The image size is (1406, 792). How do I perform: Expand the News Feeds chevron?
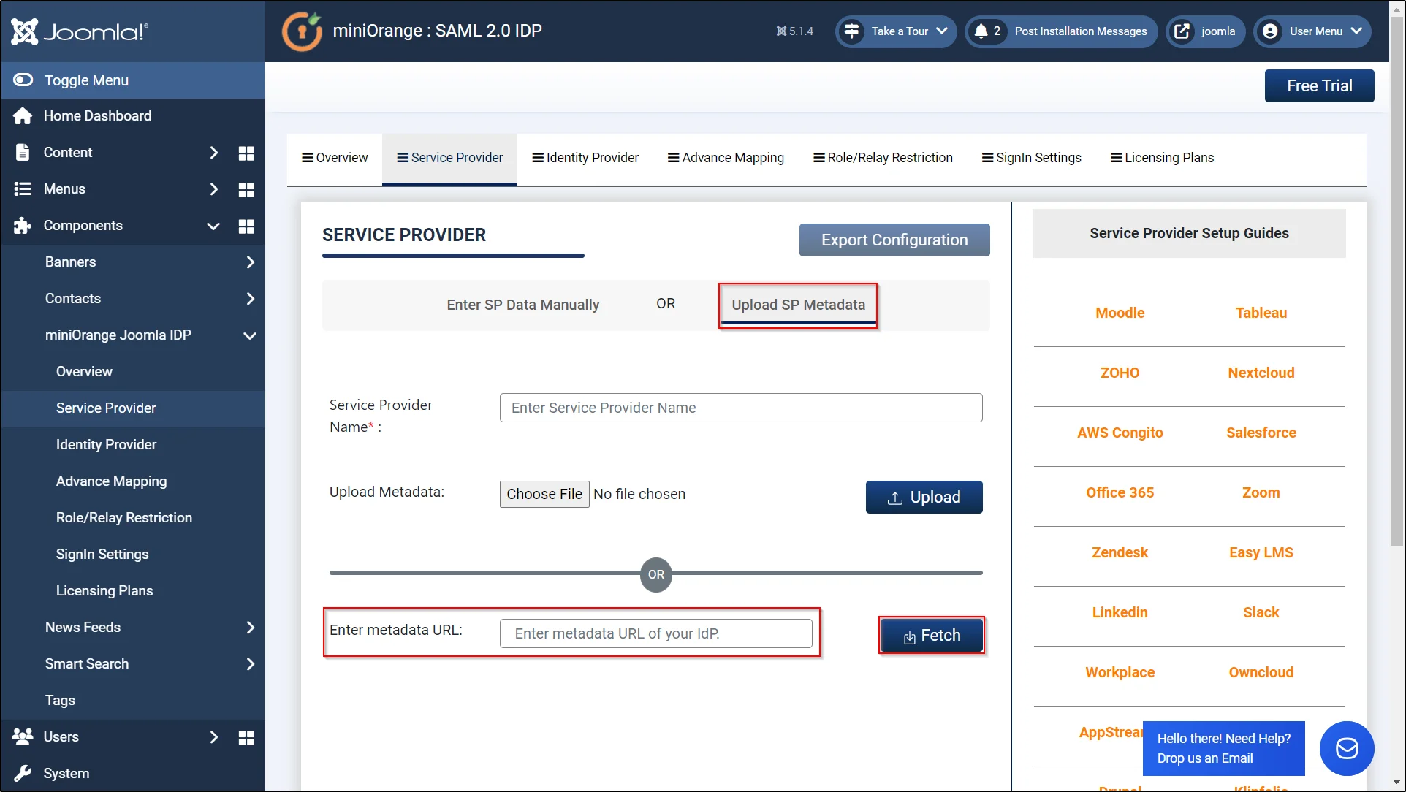pos(250,627)
